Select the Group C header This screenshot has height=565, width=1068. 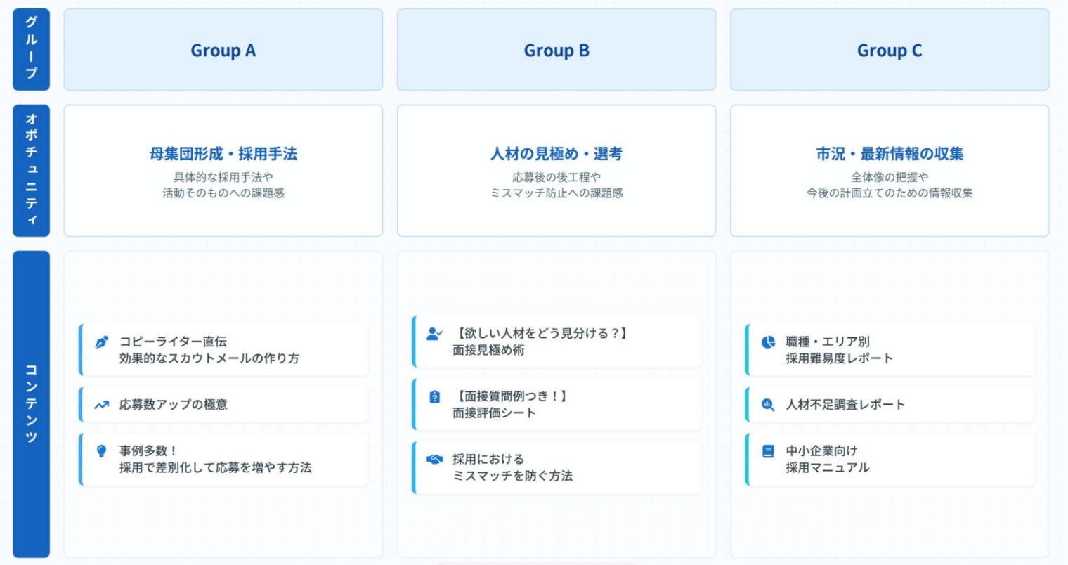(x=890, y=51)
